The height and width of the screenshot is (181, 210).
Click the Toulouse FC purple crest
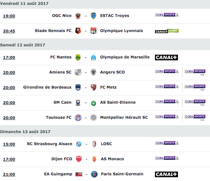[x=78, y=118]
